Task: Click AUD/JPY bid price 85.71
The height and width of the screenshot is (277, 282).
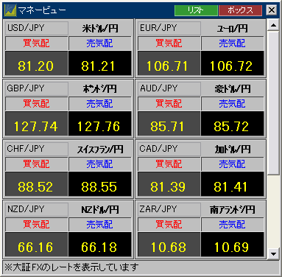Action: pyautogui.click(x=169, y=124)
